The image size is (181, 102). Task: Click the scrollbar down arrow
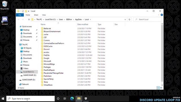[162, 85]
